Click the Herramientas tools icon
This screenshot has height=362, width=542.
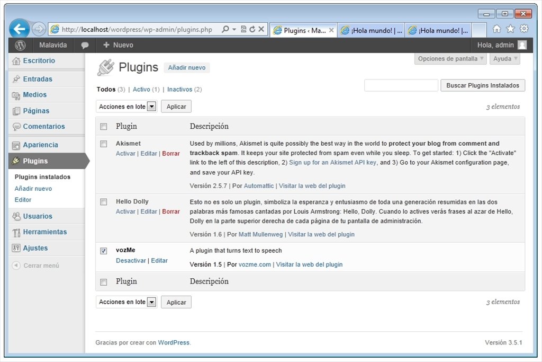pos(16,233)
